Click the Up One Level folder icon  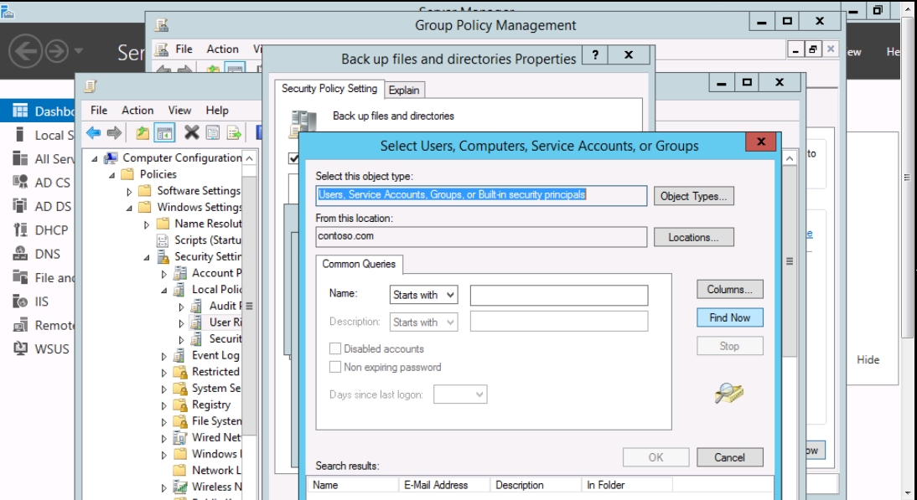click(x=142, y=132)
